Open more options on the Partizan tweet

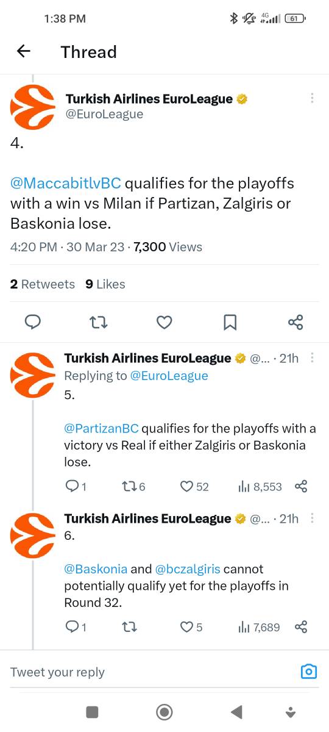pyautogui.click(x=312, y=358)
